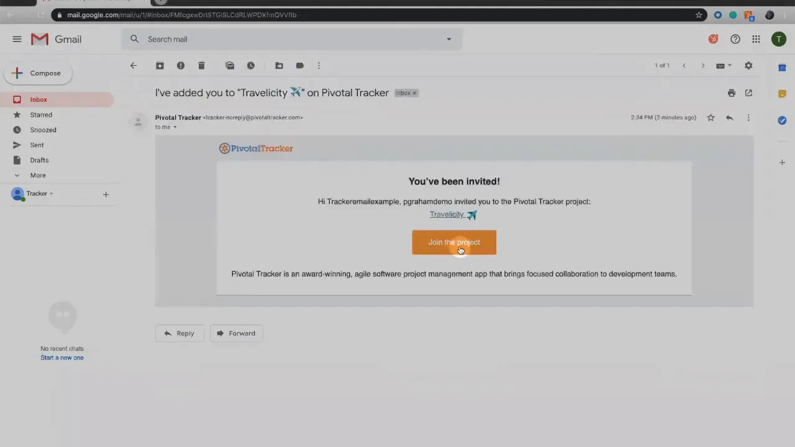Screen dimensions: 795x447
Task: Collapse the inbox message with the back arrow
Action: (x=133, y=65)
